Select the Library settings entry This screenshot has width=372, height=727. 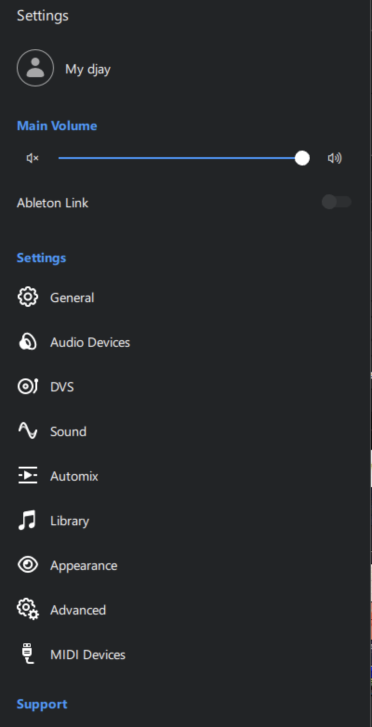click(69, 520)
